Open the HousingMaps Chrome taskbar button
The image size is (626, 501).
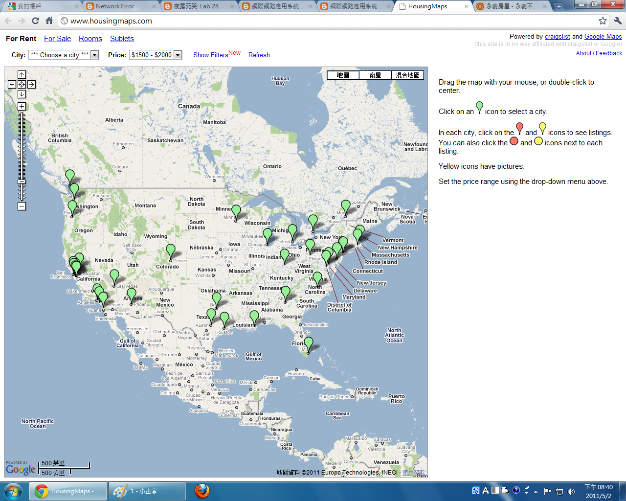pos(68,491)
